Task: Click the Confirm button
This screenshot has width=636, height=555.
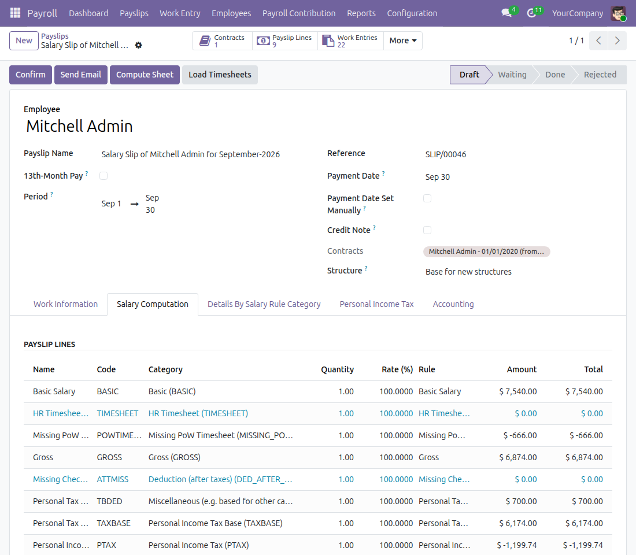Action: [x=31, y=75]
